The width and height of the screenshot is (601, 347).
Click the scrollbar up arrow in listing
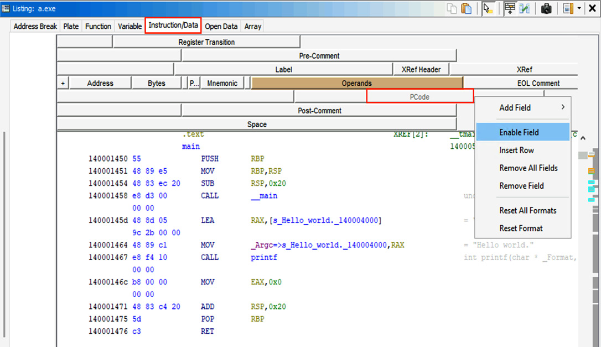pos(583,138)
